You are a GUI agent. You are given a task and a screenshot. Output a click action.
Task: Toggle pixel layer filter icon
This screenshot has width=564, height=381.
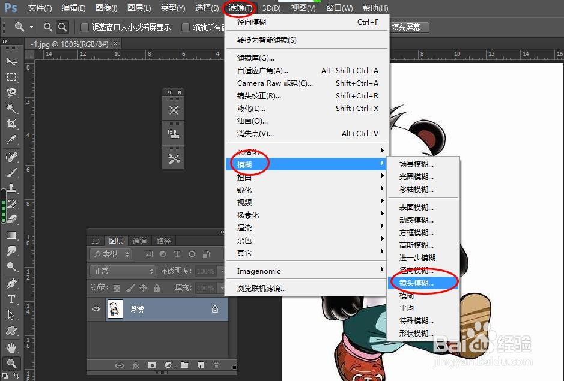pyautogui.click(x=148, y=254)
